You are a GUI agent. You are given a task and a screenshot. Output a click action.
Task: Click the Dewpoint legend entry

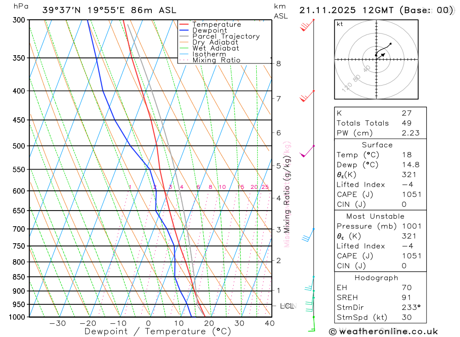pyautogui.click(x=203, y=30)
